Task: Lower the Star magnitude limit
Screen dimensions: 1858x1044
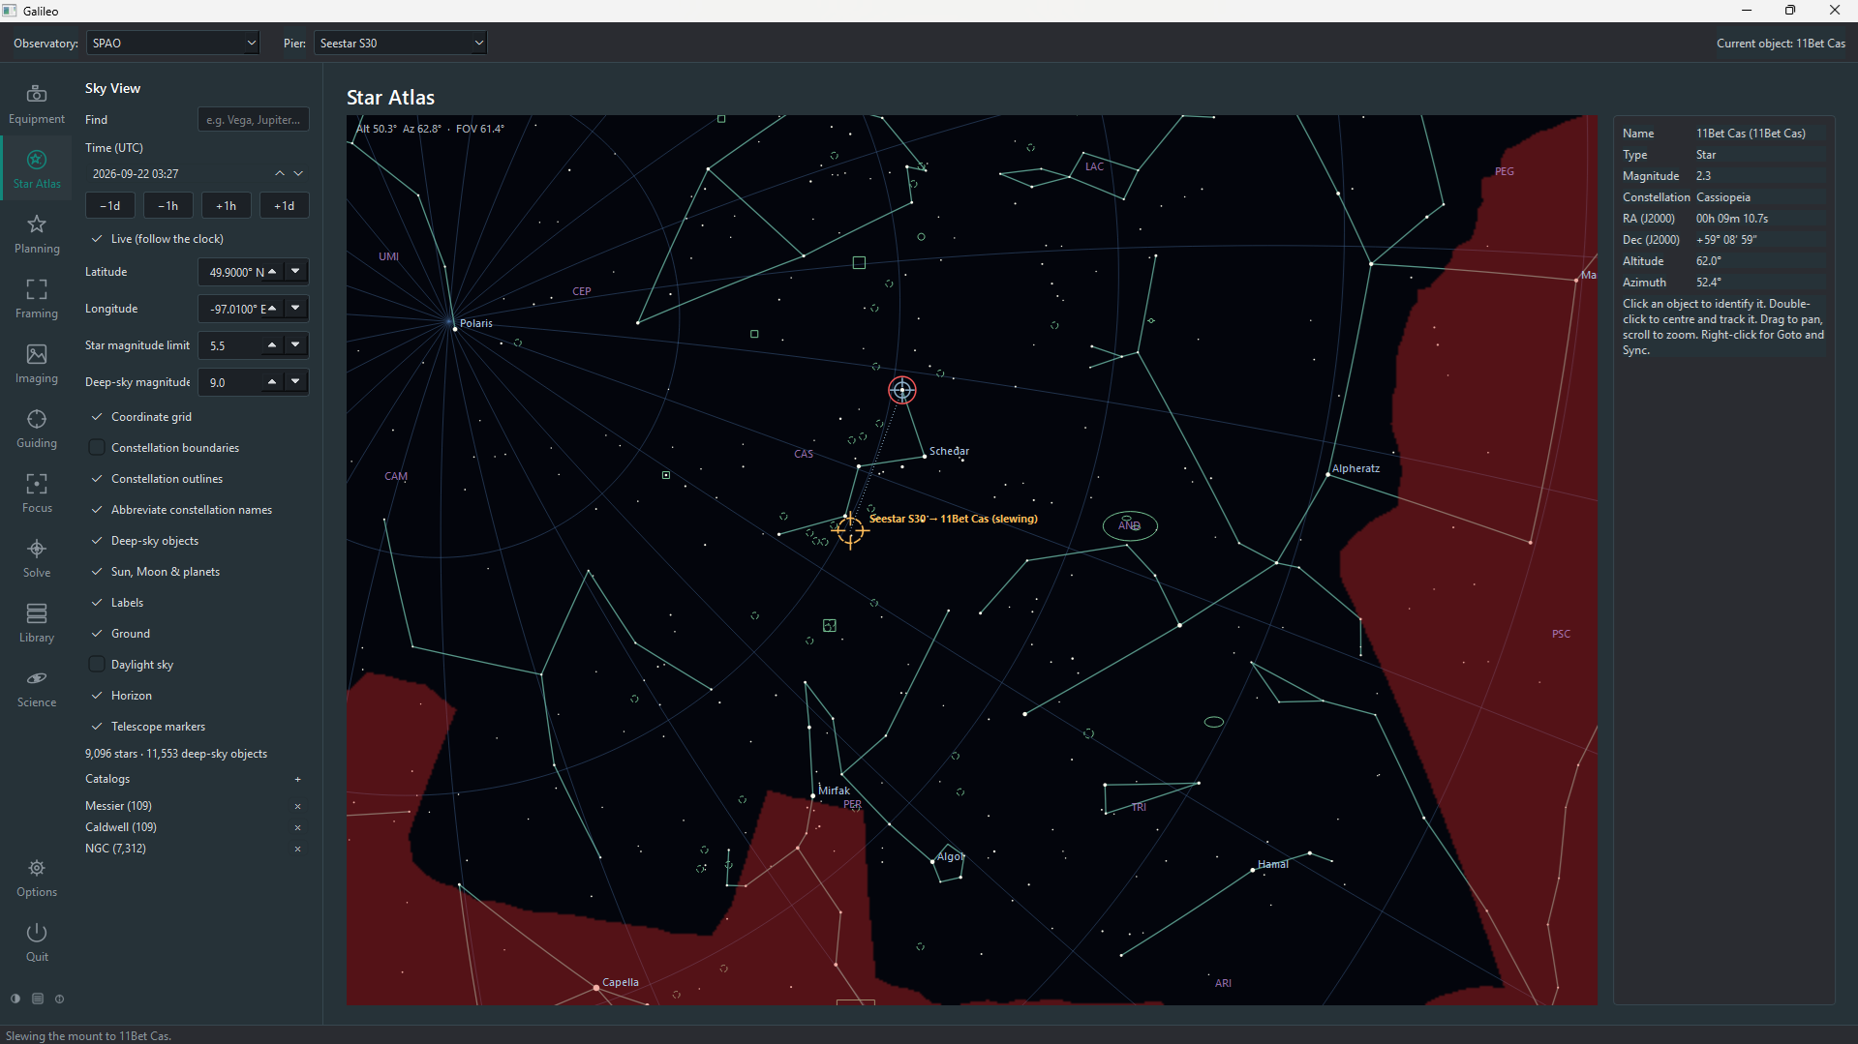Action: tap(295, 345)
